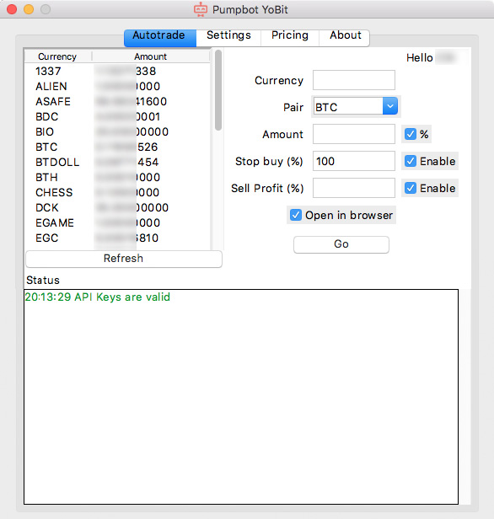The height and width of the screenshot is (519, 494).
Task: Click the Refresh button
Action: [x=124, y=259]
